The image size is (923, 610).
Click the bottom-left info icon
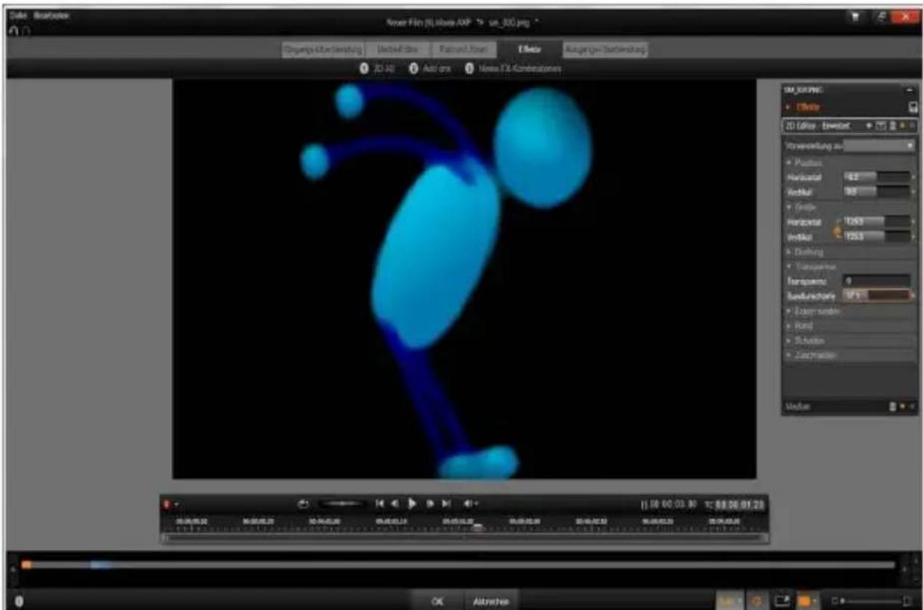point(19,600)
